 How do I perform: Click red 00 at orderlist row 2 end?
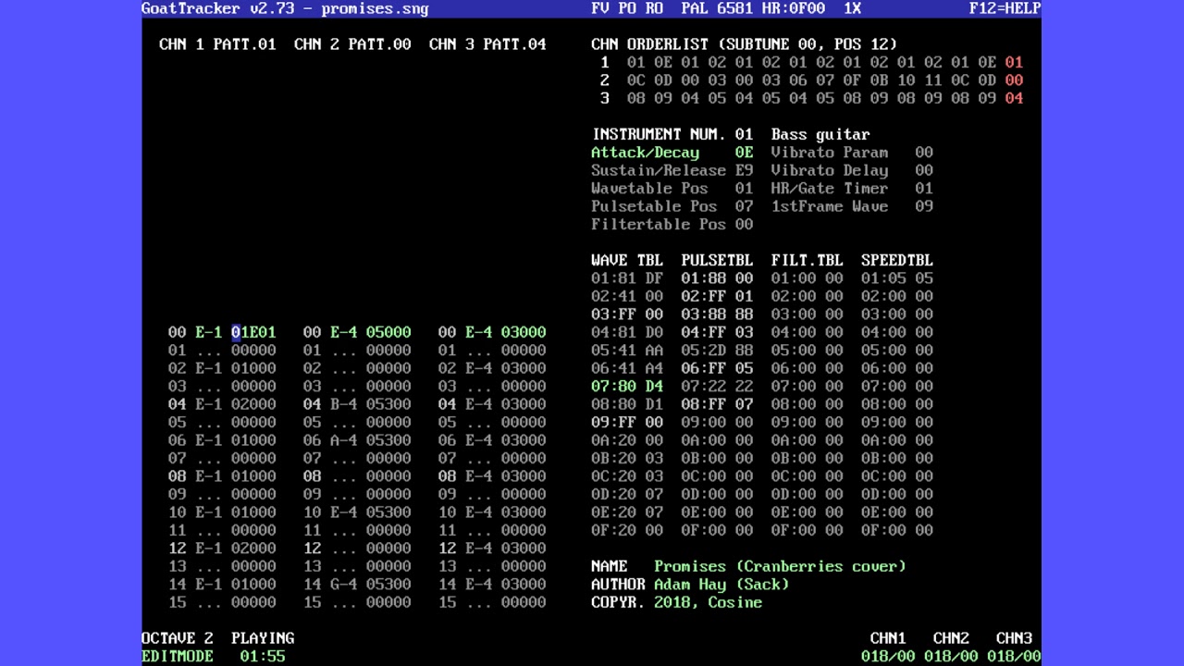click(1014, 80)
